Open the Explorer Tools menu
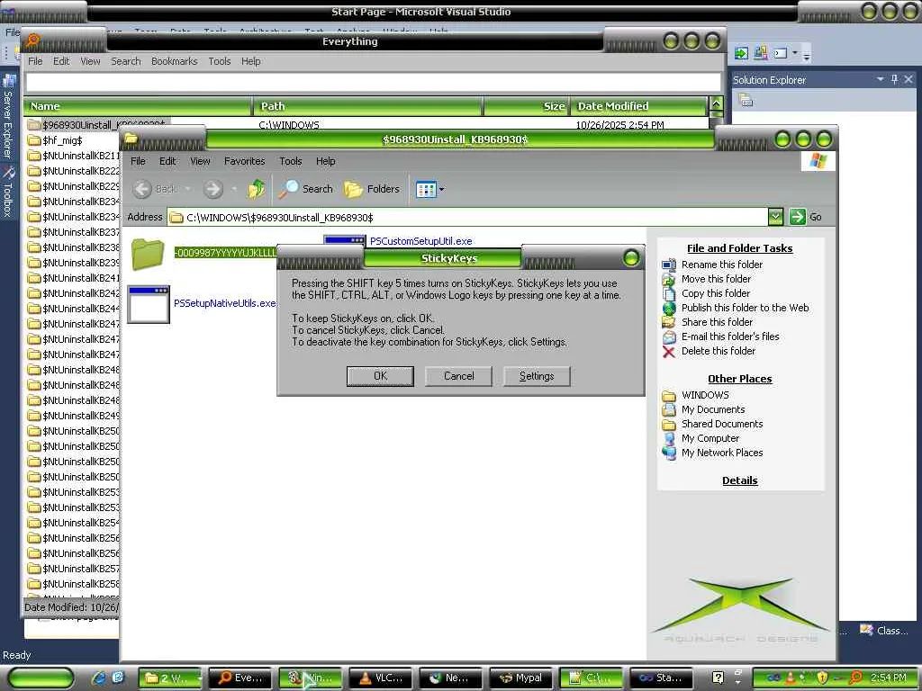This screenshot has height=691, width=922. pos(291,161)
